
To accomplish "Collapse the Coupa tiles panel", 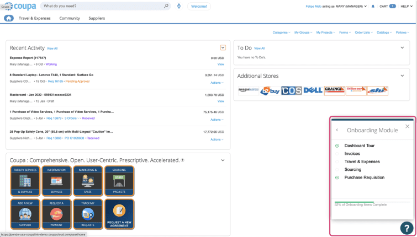I will click(223, 160).
